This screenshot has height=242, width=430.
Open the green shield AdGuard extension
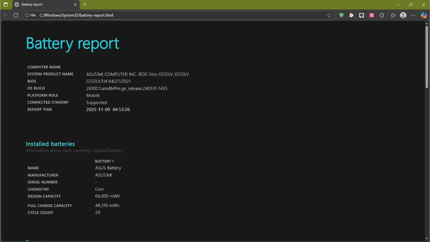pyautogui.click(x=341, y=15)
